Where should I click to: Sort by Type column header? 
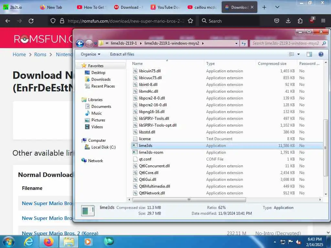[x=230, y=64]
